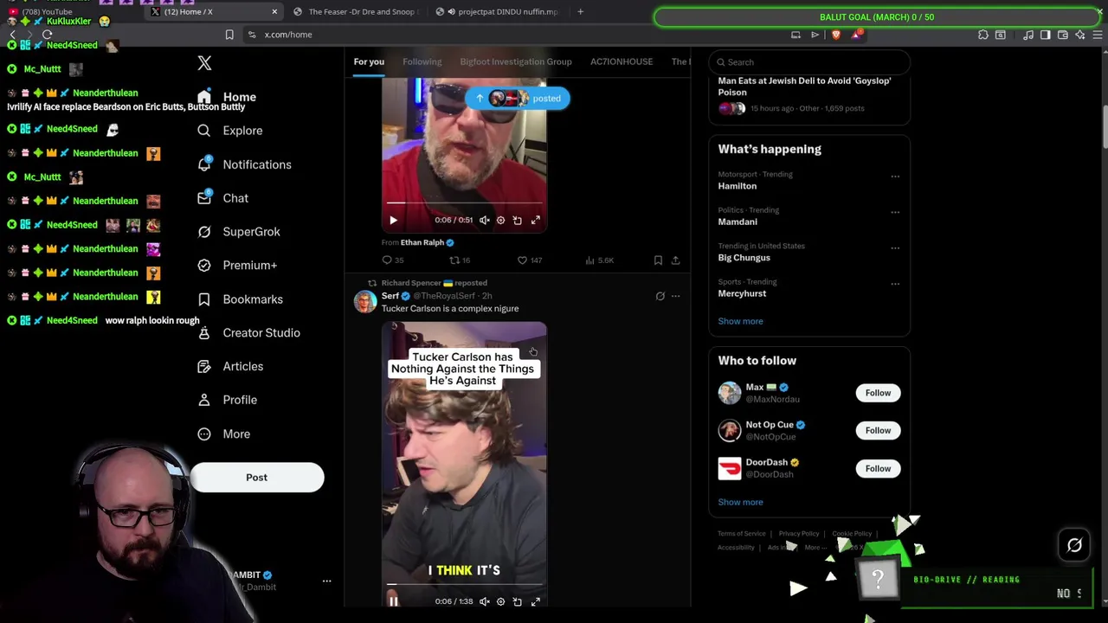Follow Not Op Cue

click(878, 430)
